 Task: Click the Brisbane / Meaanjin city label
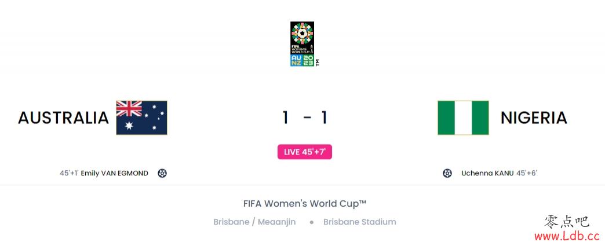point(254,222)
